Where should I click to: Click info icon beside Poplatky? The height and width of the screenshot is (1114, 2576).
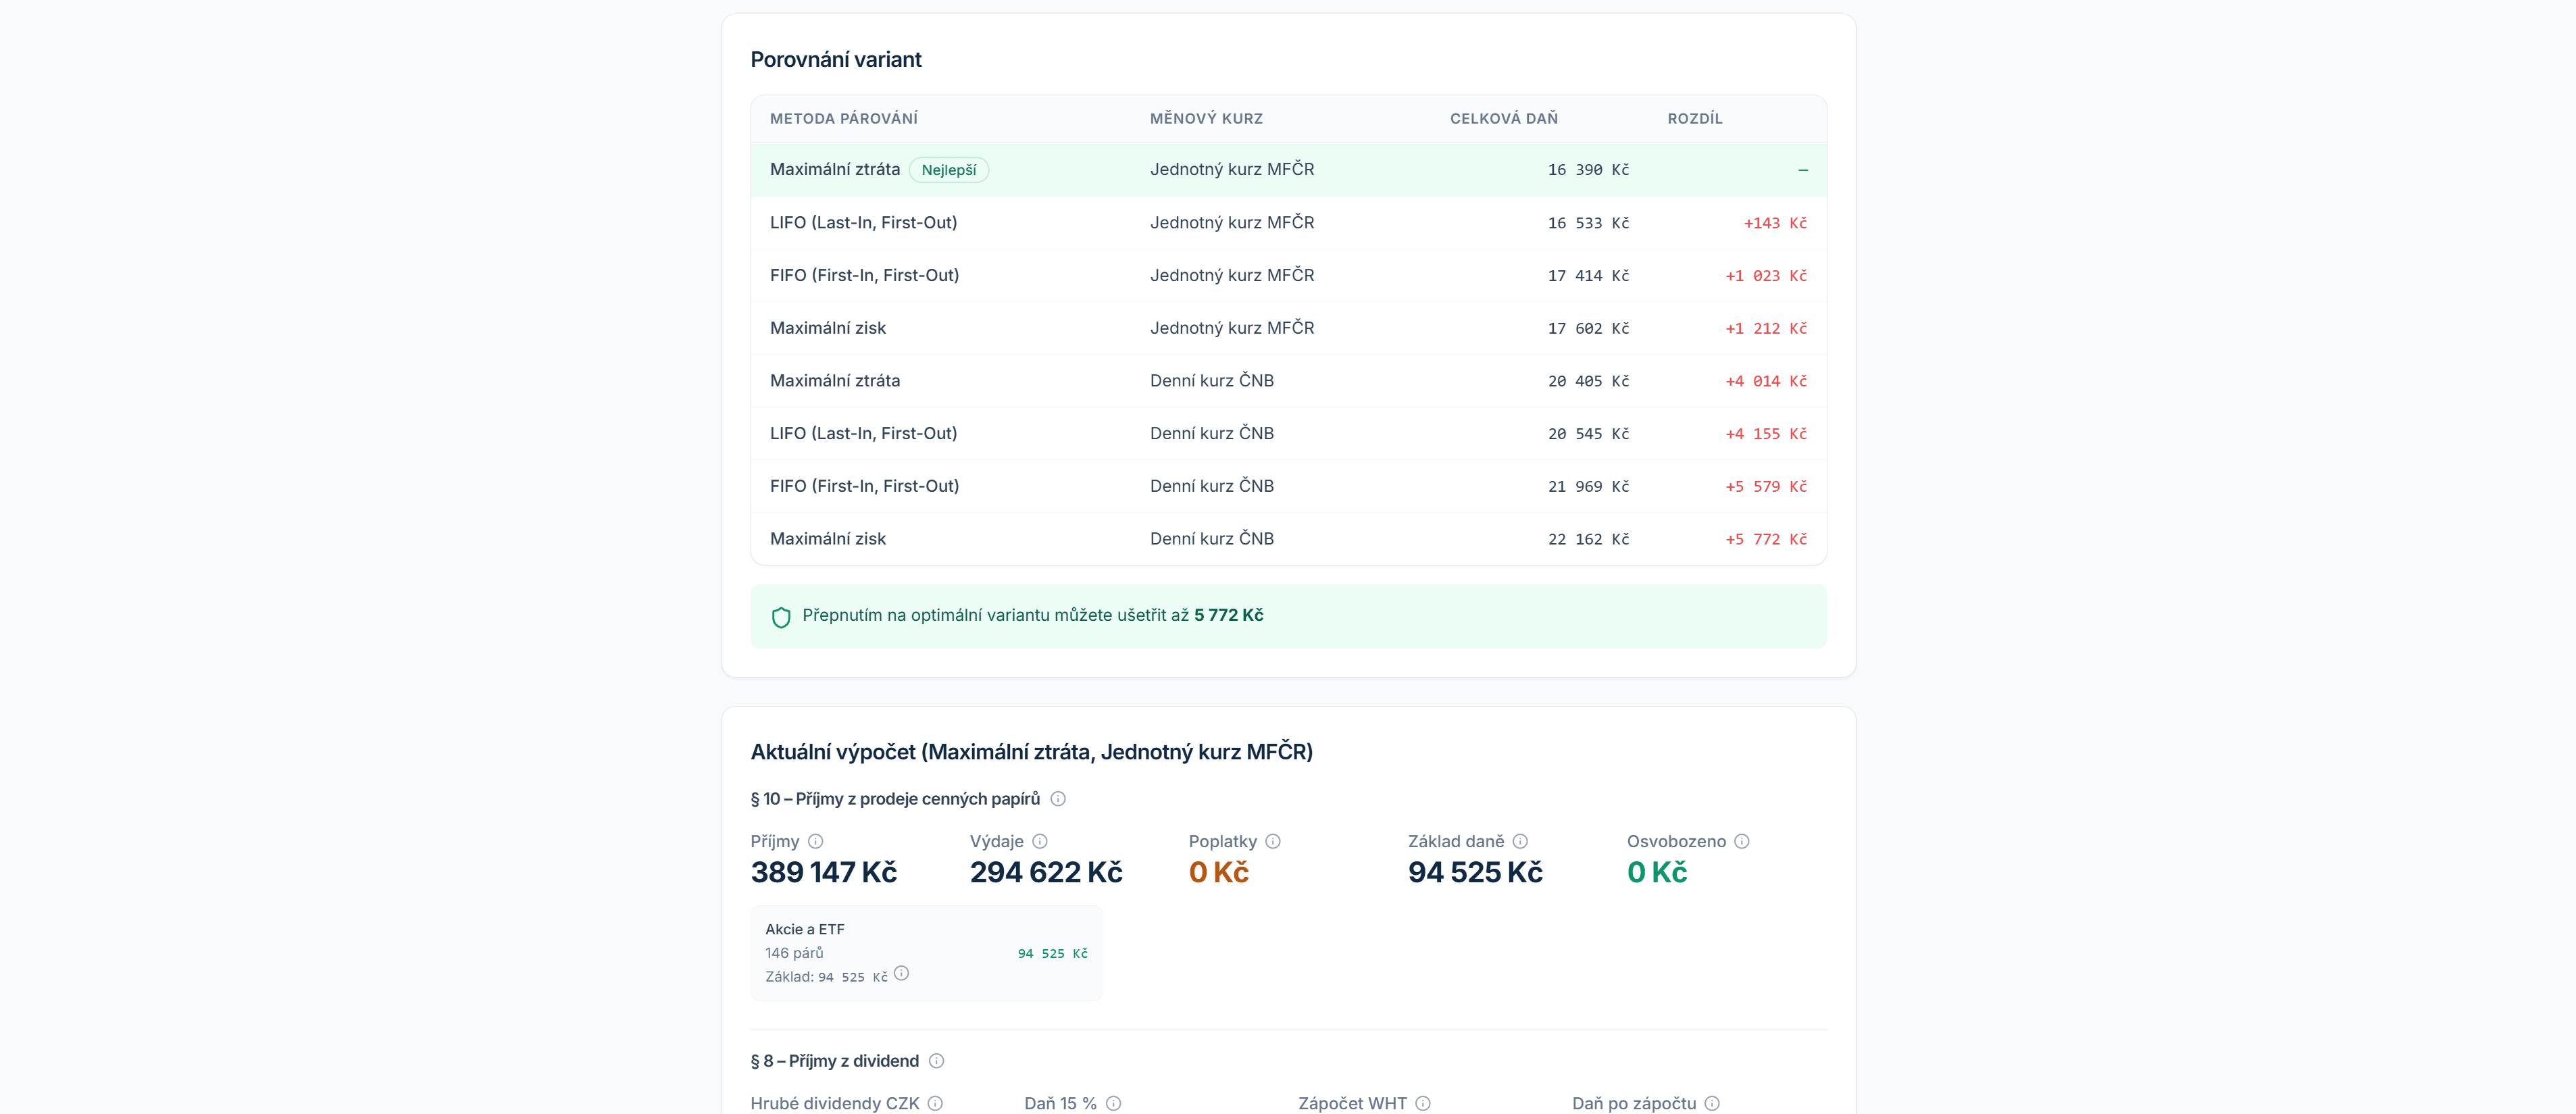click(1273, 841)
